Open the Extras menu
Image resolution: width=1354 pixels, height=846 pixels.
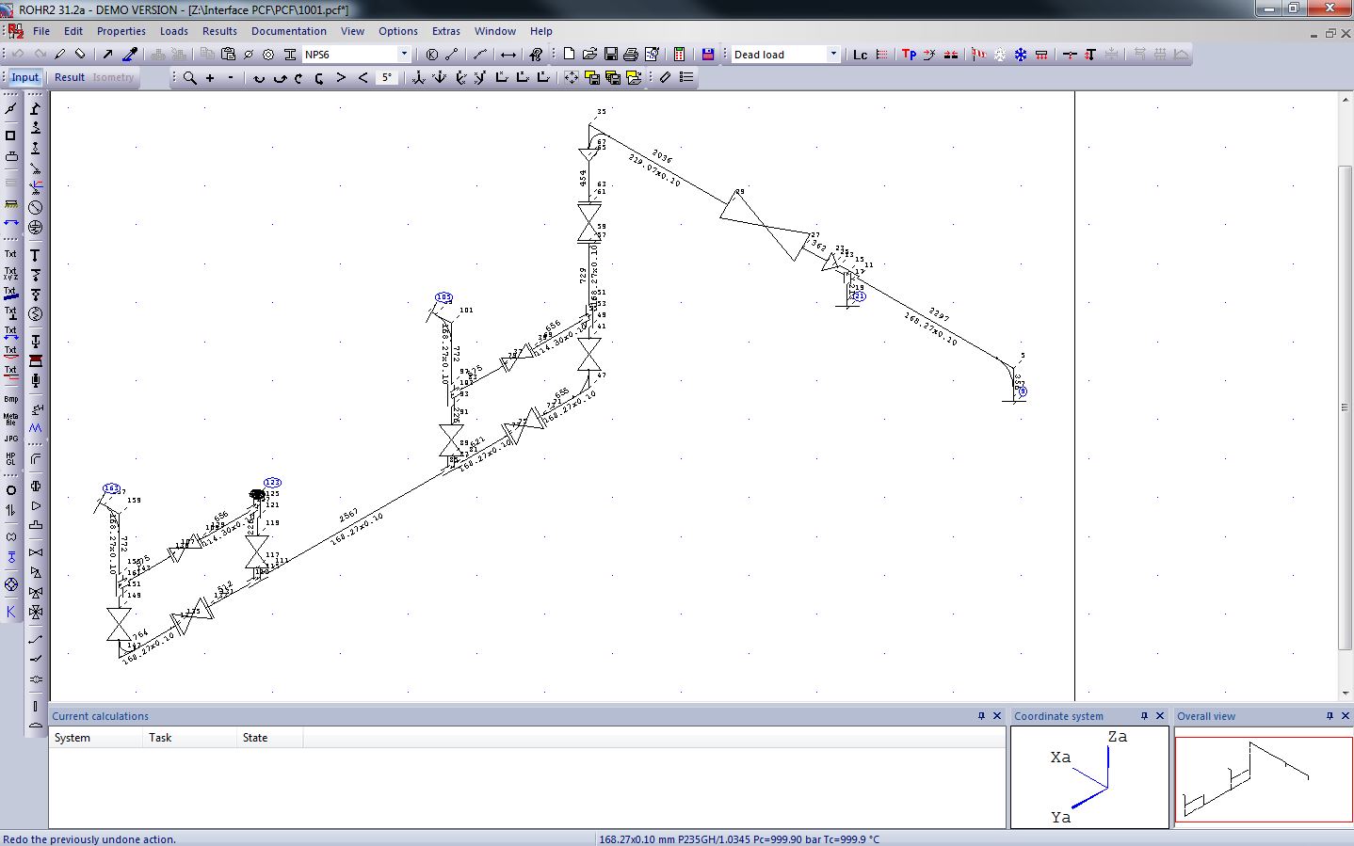tap(445, 31)
